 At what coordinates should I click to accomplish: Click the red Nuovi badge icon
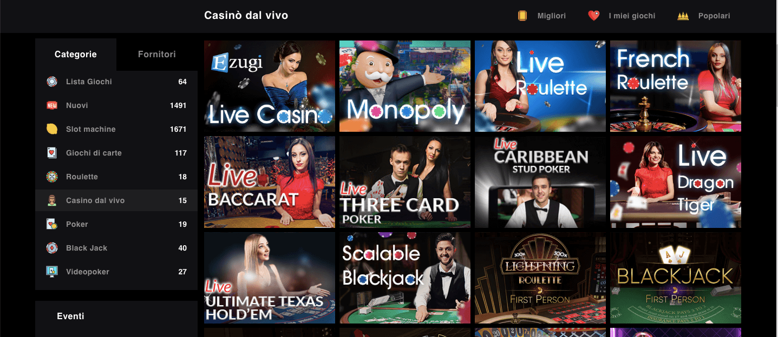(x=51, y=105)
